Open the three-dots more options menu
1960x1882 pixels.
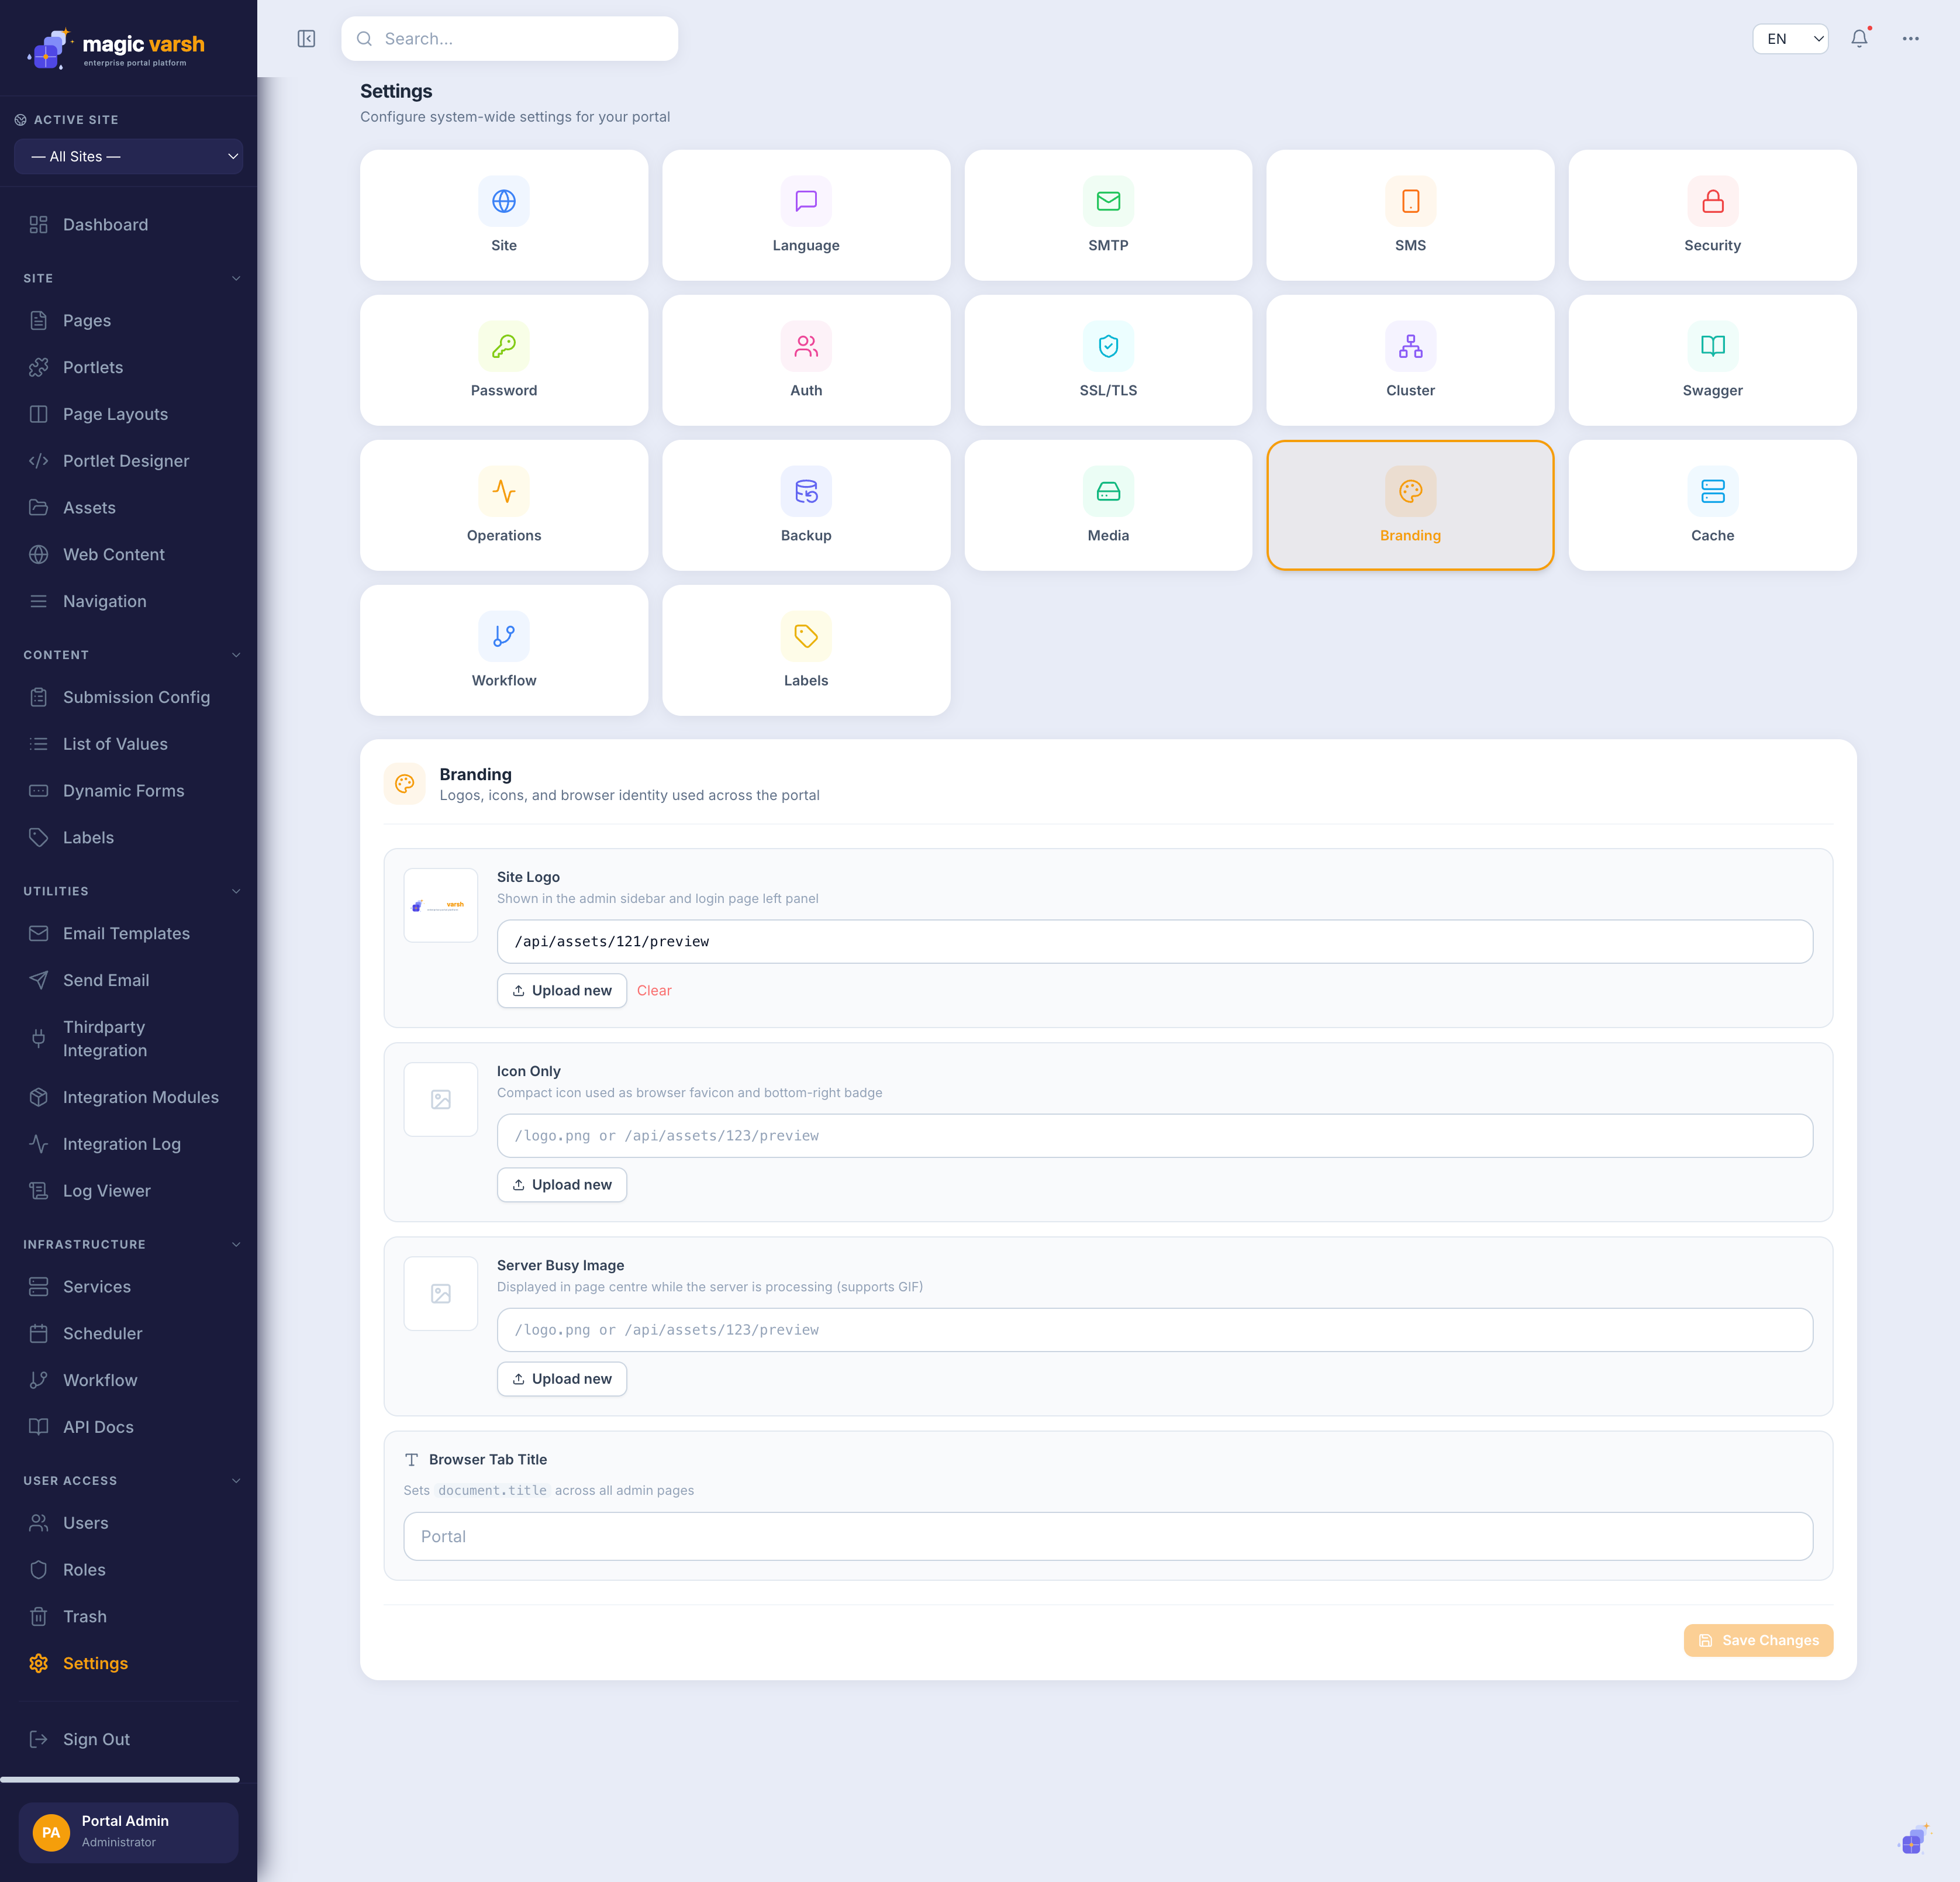[x=1910, y=39]
